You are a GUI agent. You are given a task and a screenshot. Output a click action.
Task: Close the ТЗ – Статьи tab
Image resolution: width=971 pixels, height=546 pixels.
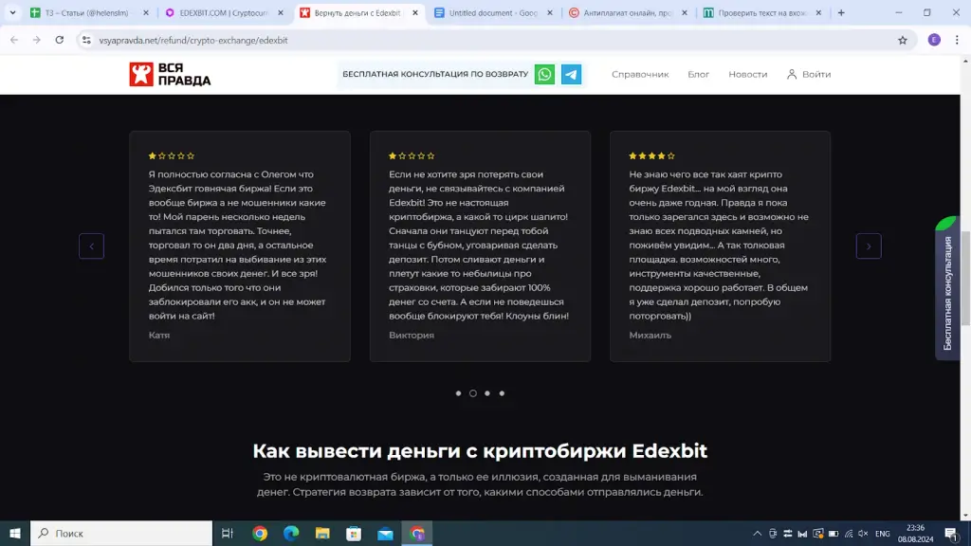pyautogui.click(x=145, y=12)
